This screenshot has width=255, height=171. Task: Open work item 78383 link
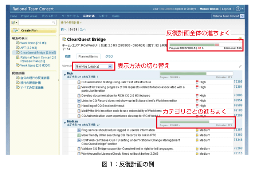coord(238,135)
